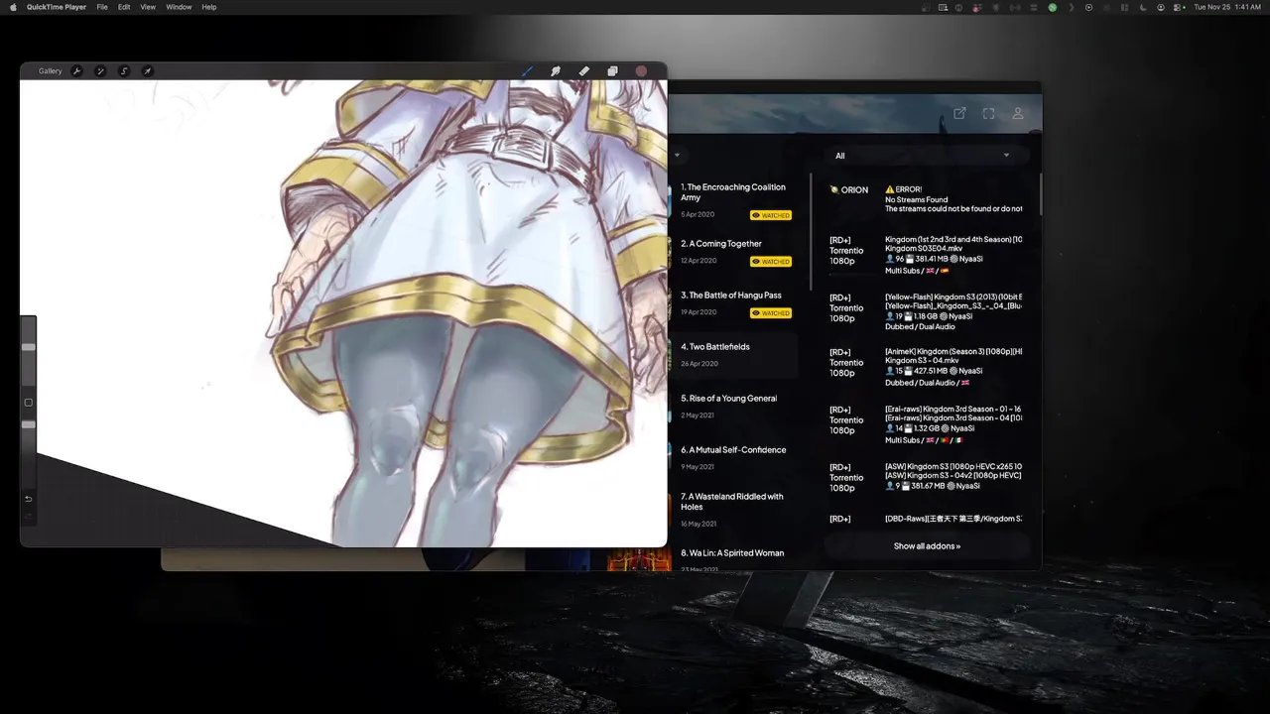
Task: Open the external link icon in the streaming window
Action: [959, 114]
